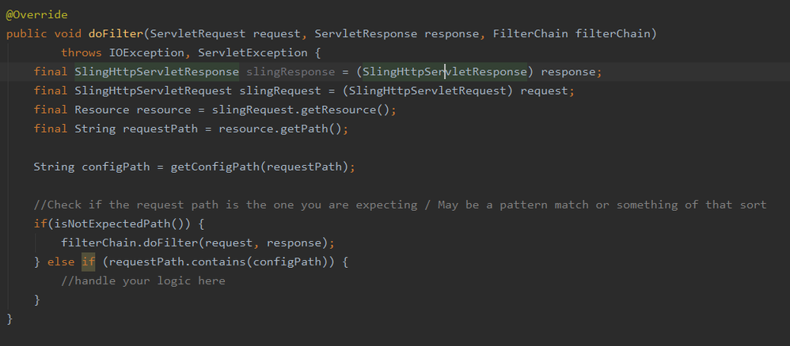Click the @Override annotation
Image resolution: width=790 pixels, height=346 pixels.
36,15
